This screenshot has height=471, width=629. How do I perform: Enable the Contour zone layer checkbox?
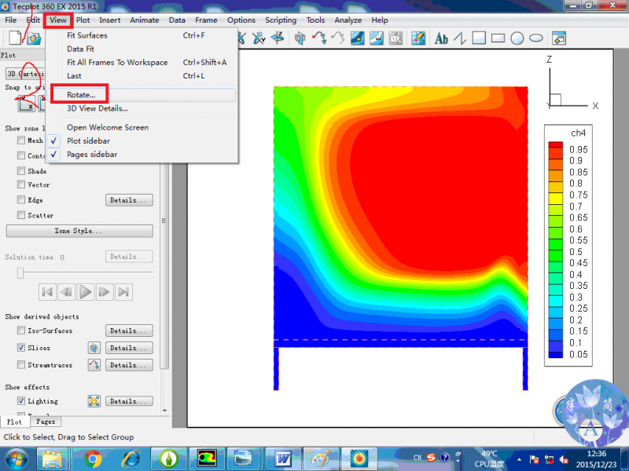coord(21,155)
